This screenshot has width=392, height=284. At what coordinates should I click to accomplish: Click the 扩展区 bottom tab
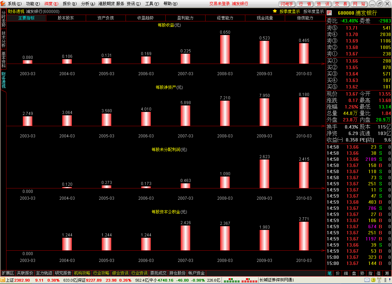click(x=8, y=273)
